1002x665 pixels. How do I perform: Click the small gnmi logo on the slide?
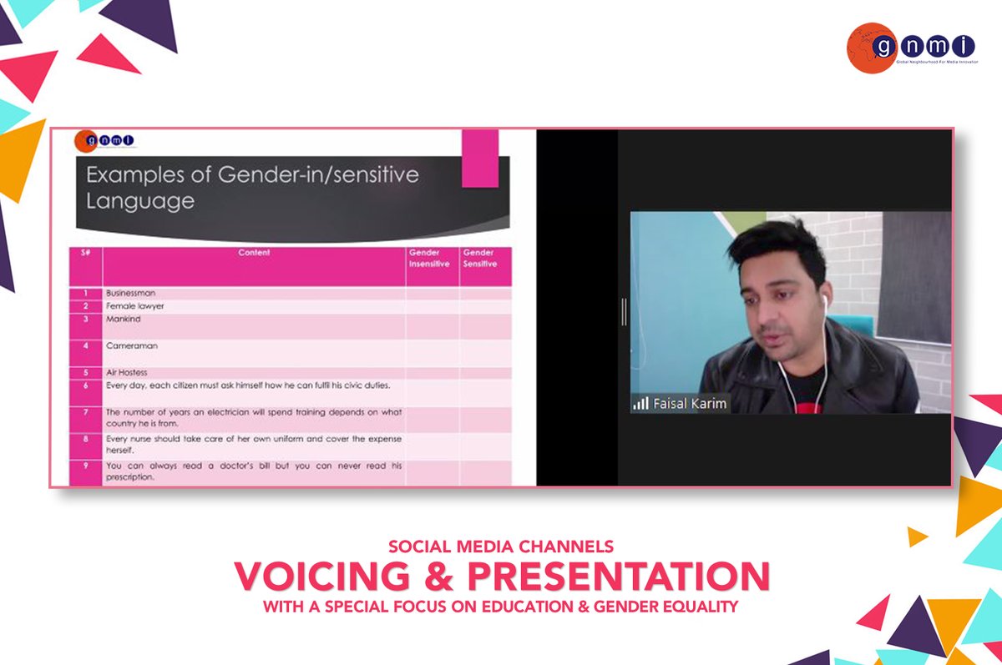104,142
